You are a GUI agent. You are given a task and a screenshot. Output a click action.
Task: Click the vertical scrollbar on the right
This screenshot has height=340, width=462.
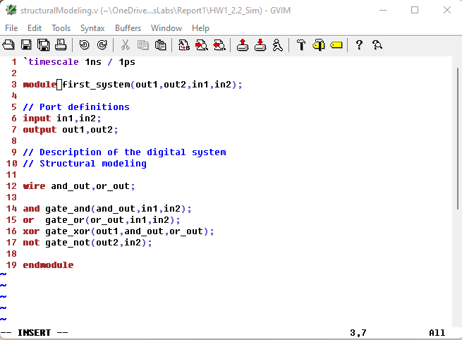tap(457, 190)
